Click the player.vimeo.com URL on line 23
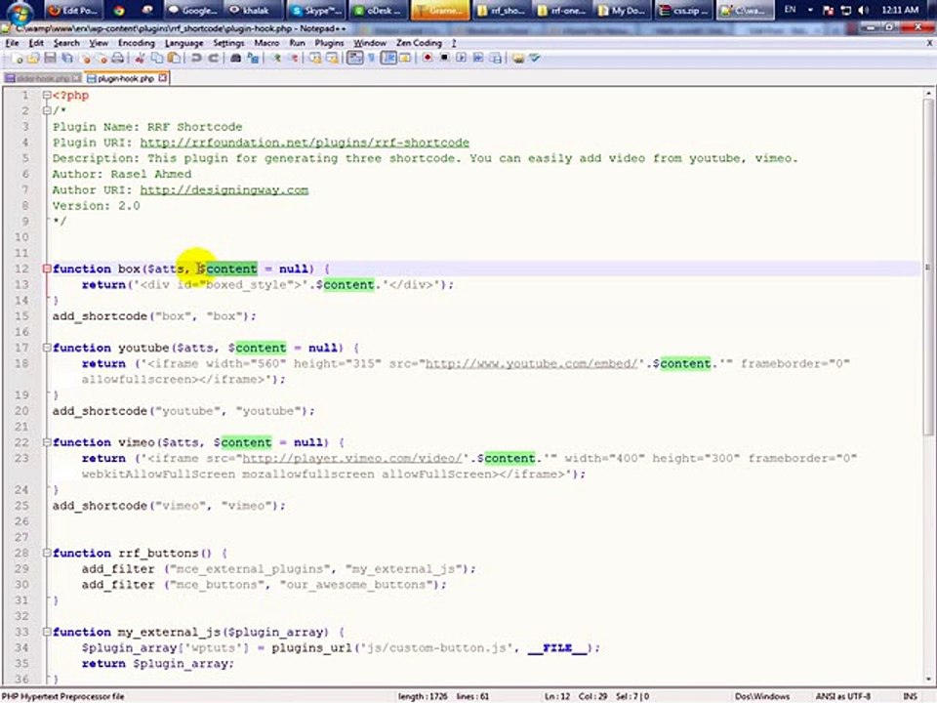The height and width of the screenshot is (703, 937). click(352, 459)
